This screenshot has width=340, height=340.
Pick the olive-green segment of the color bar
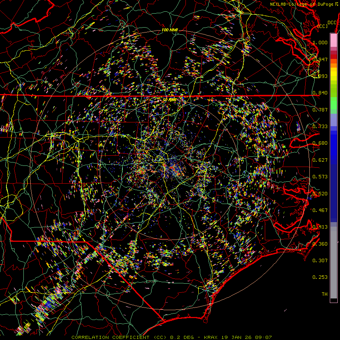[x=334, y=91]
